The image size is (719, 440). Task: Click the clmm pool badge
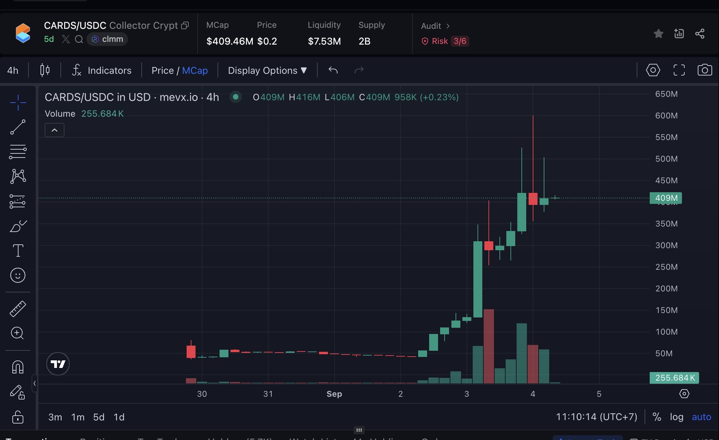click(107, 39)
